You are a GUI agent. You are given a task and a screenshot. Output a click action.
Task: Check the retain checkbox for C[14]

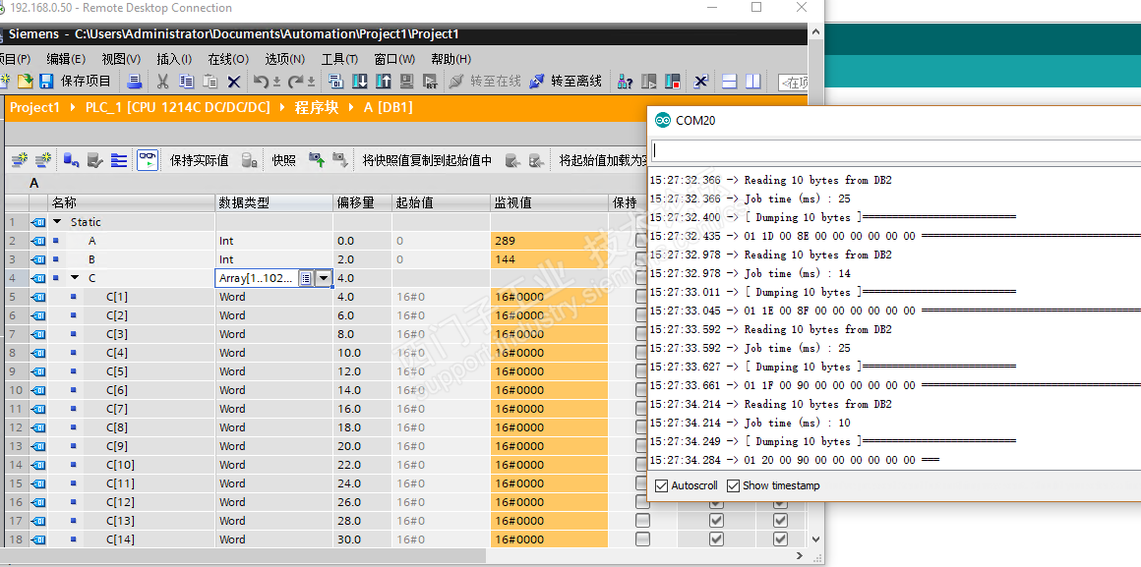(642, 539)
